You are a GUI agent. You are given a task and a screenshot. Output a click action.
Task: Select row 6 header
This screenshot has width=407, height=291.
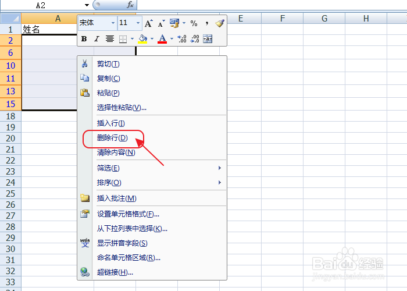click(10, 53)
